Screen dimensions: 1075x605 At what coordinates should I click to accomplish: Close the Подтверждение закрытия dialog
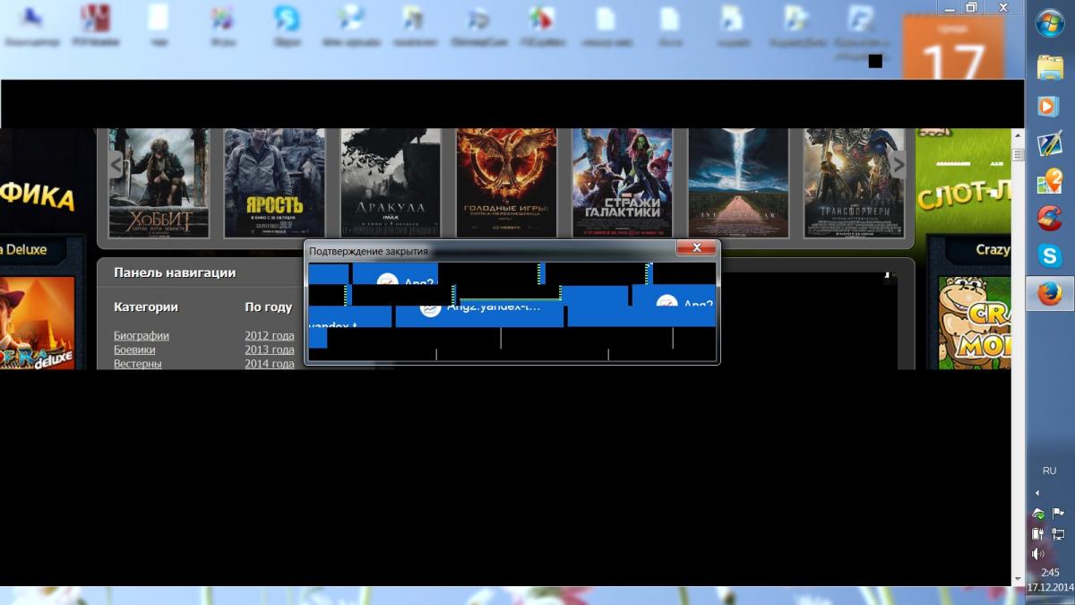(696, 248)
